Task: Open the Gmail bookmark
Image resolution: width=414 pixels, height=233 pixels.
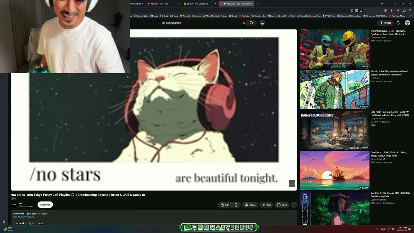Action: tap(233, 16)
